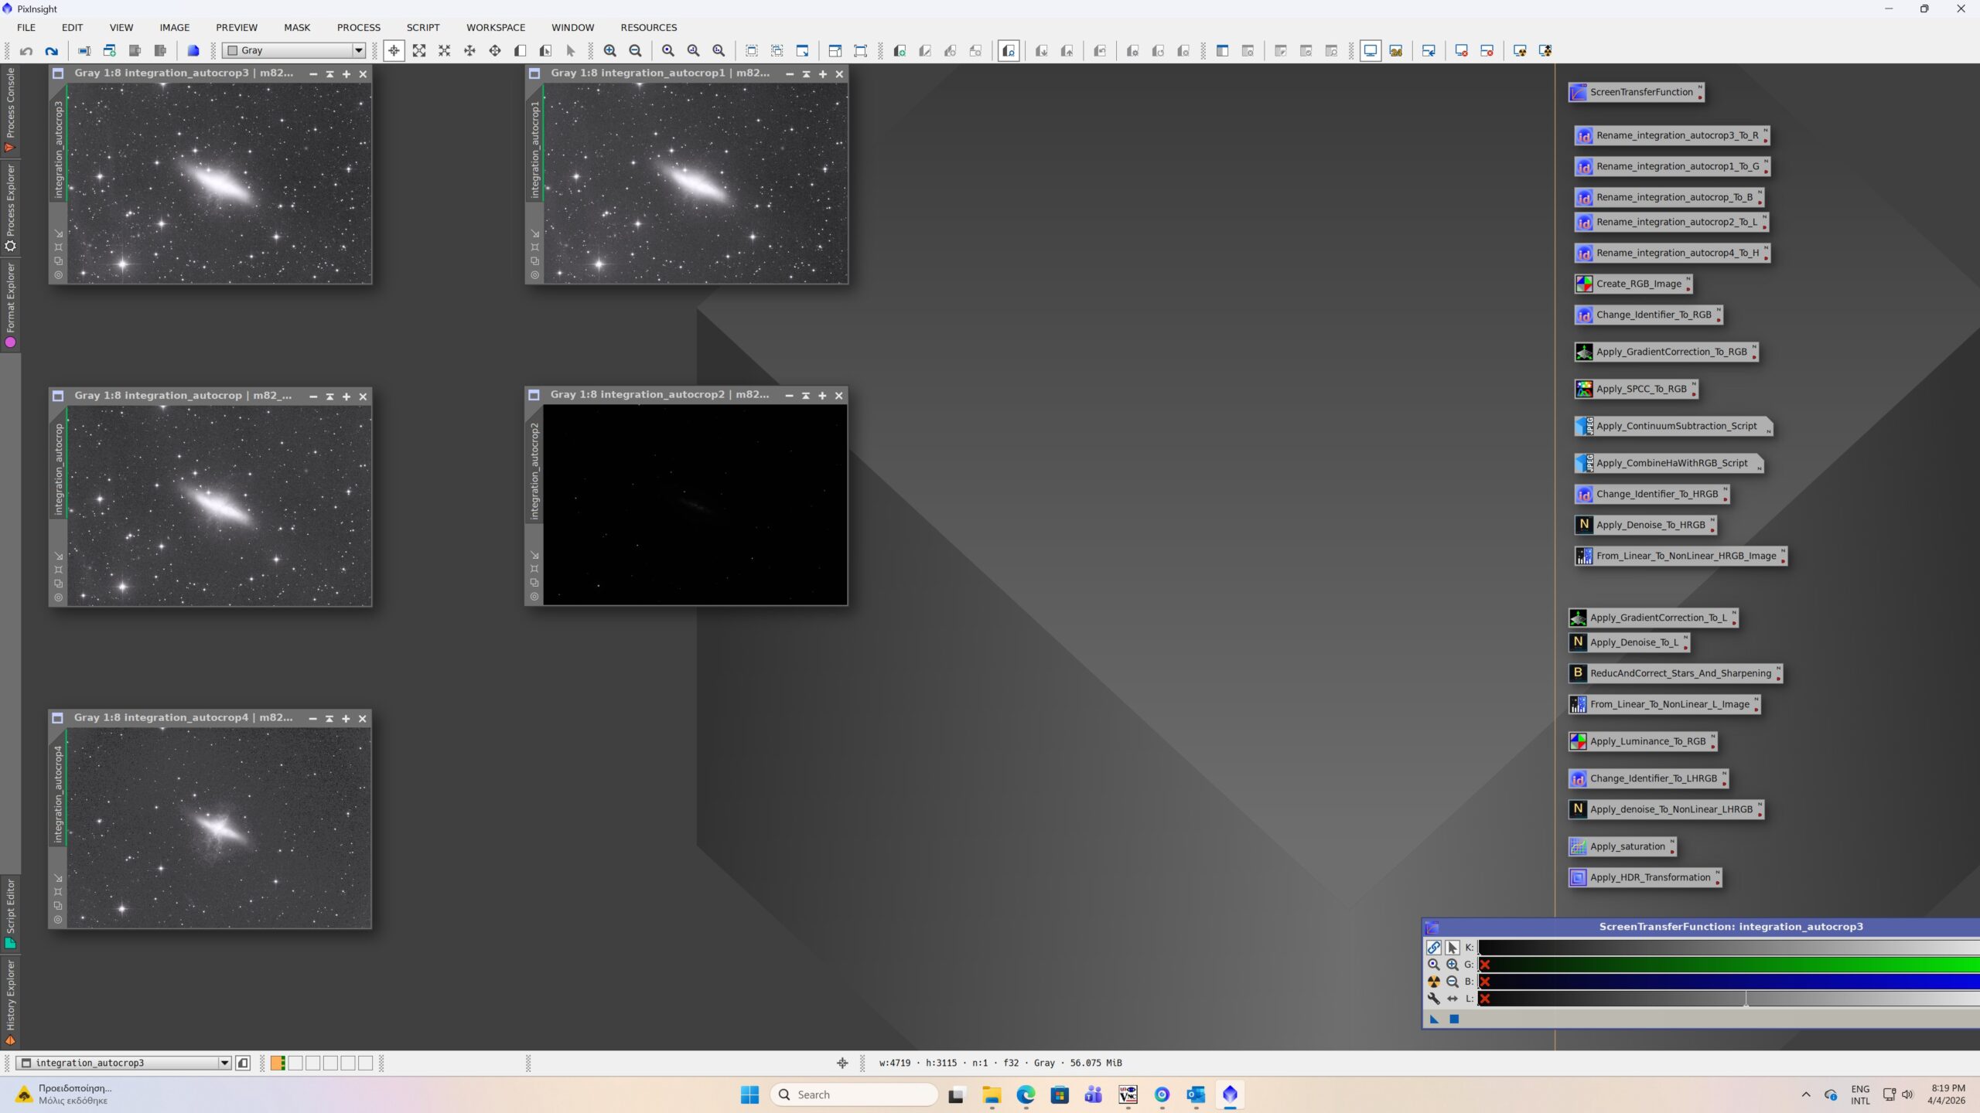Click the zoom out magnifier toolbar icon
The width and height of the screenshot is (1980, 1113).
[x=635, y=51]
